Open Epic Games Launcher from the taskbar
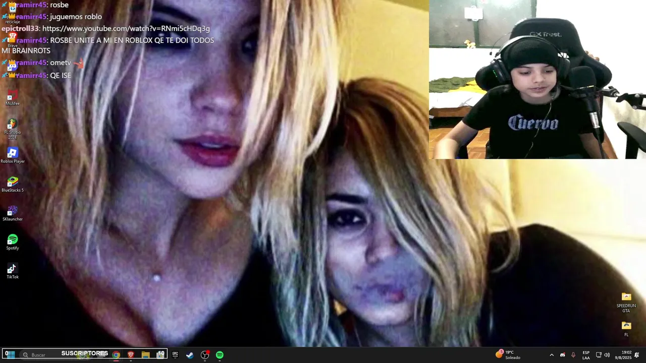 [175, 355]
